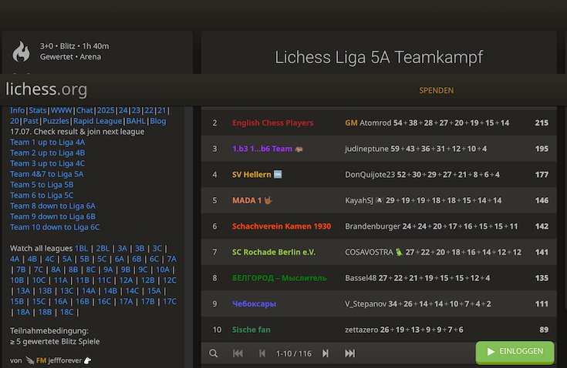The width and height of the screenshot is (567, 368).
Task: Select player Brandenburger
Action: click(x=373, y=226)
